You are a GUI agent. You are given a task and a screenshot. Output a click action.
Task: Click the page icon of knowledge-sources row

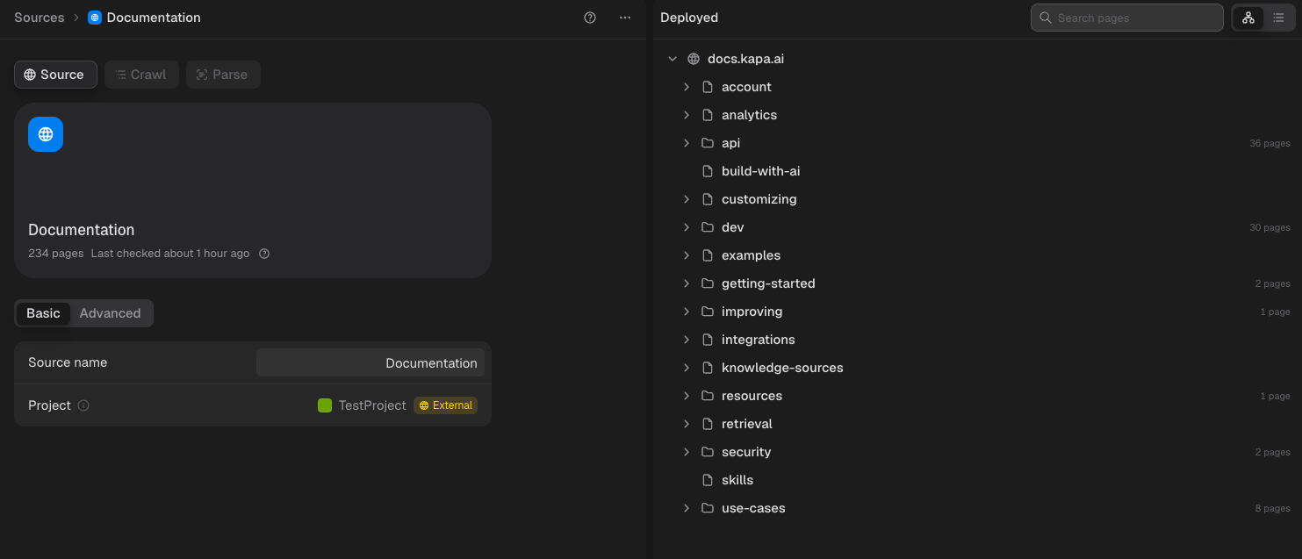coord(708,368)
